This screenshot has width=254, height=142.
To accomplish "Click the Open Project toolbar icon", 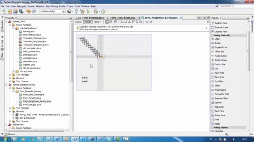I will click(15, 11).
